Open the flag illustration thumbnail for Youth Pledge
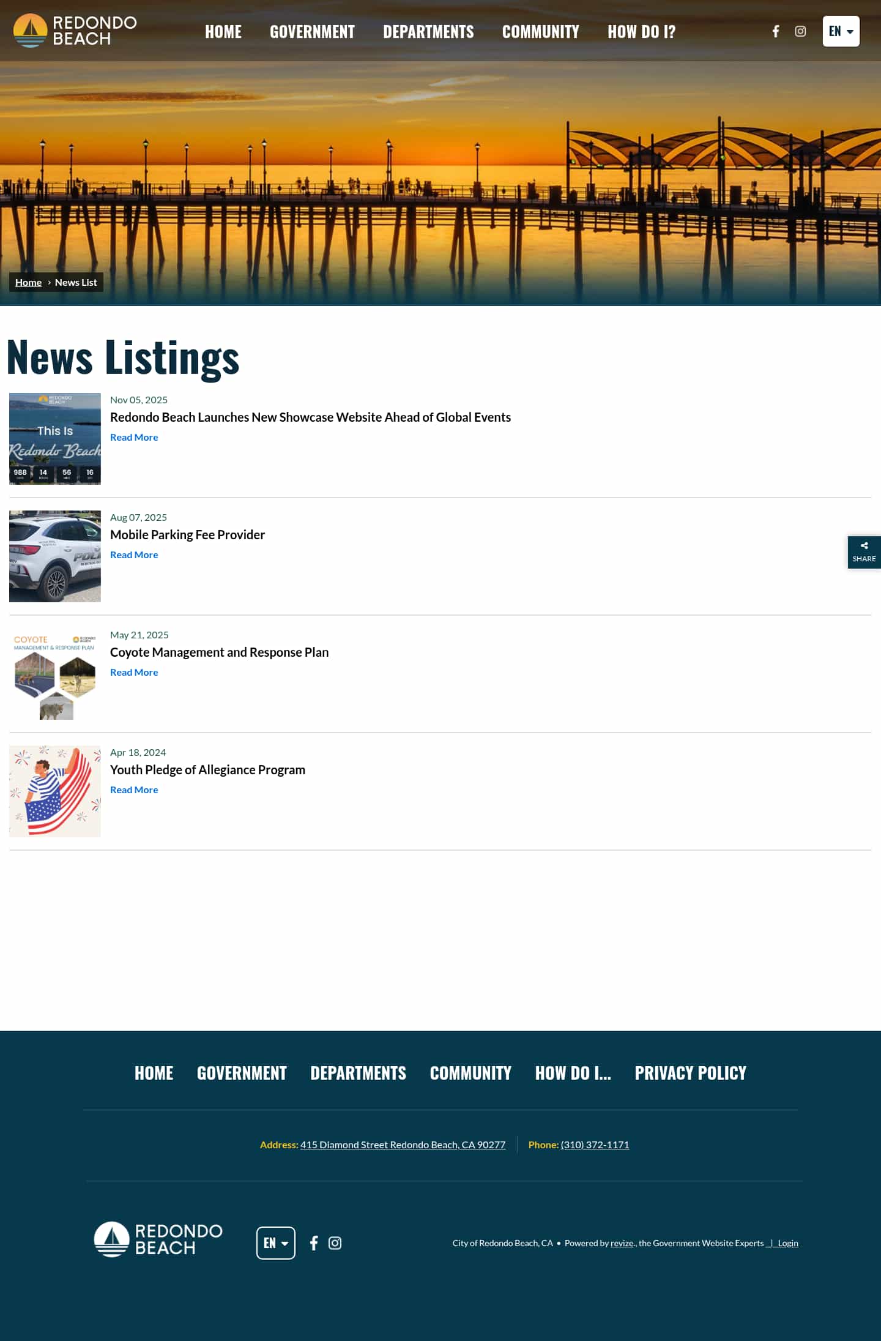Screen dimensions: 881x1341 55,791
